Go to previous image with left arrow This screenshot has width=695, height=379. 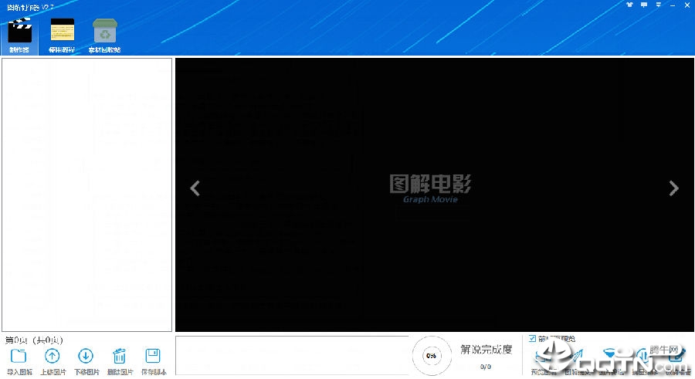195,188
